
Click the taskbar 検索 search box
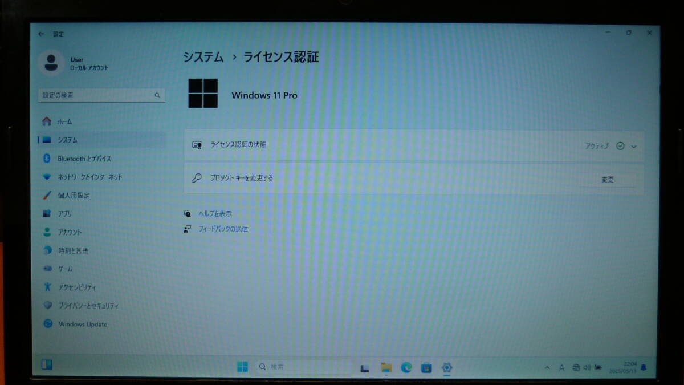(x=302, y=367)
